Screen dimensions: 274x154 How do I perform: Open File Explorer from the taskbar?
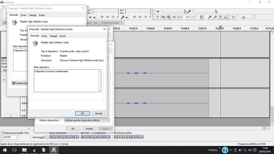pyautogui.click(x=24, y=150)
